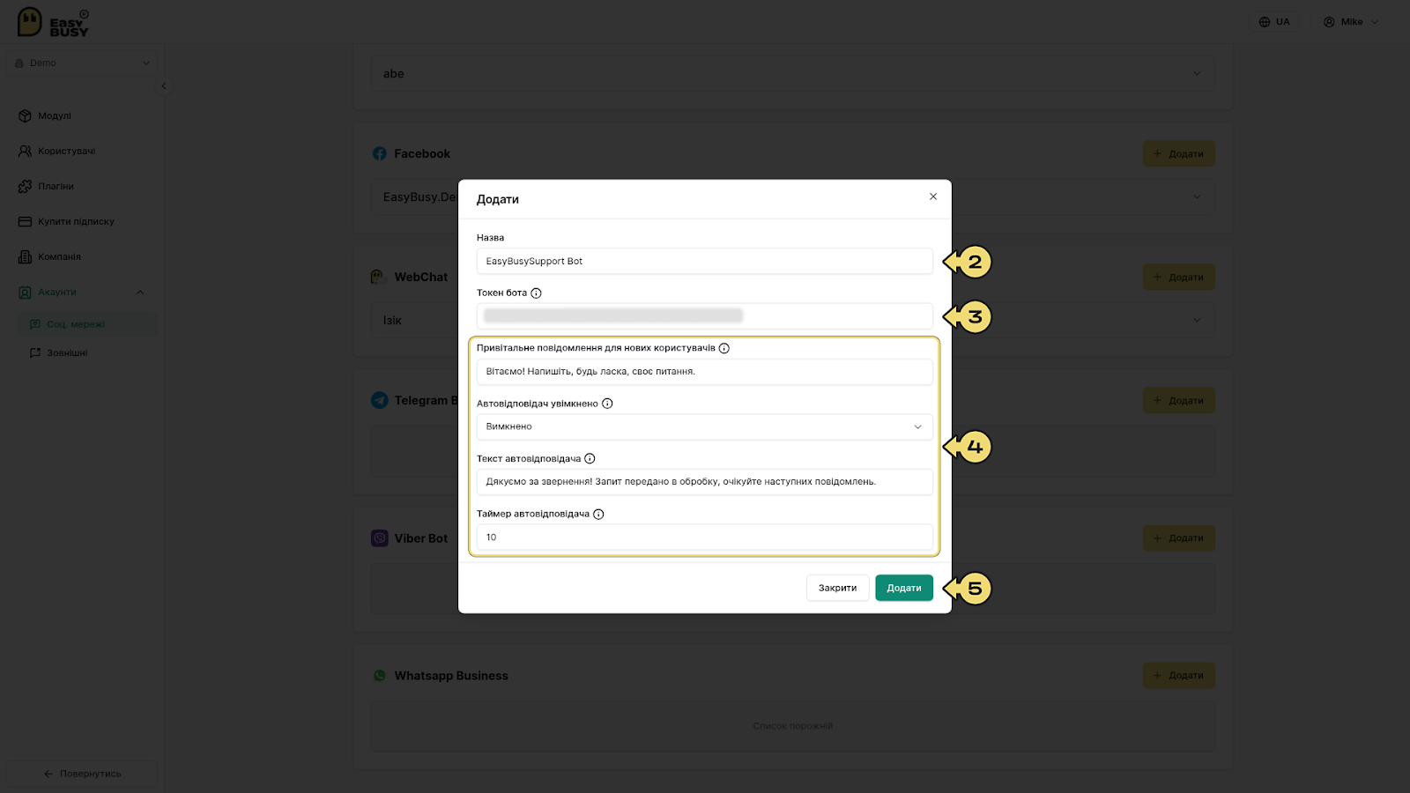1410x793 pixels.
Task: Show info for Привітальне повідомлення
Action: (724, 348)
